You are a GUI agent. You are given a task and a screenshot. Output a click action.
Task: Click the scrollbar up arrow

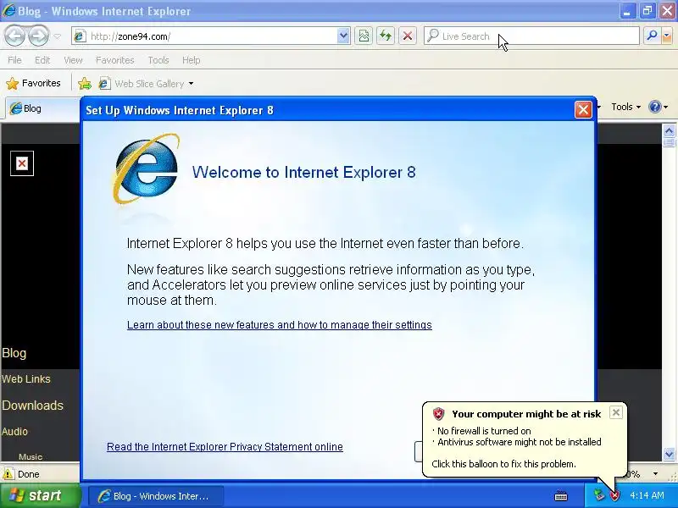[669, 130]
